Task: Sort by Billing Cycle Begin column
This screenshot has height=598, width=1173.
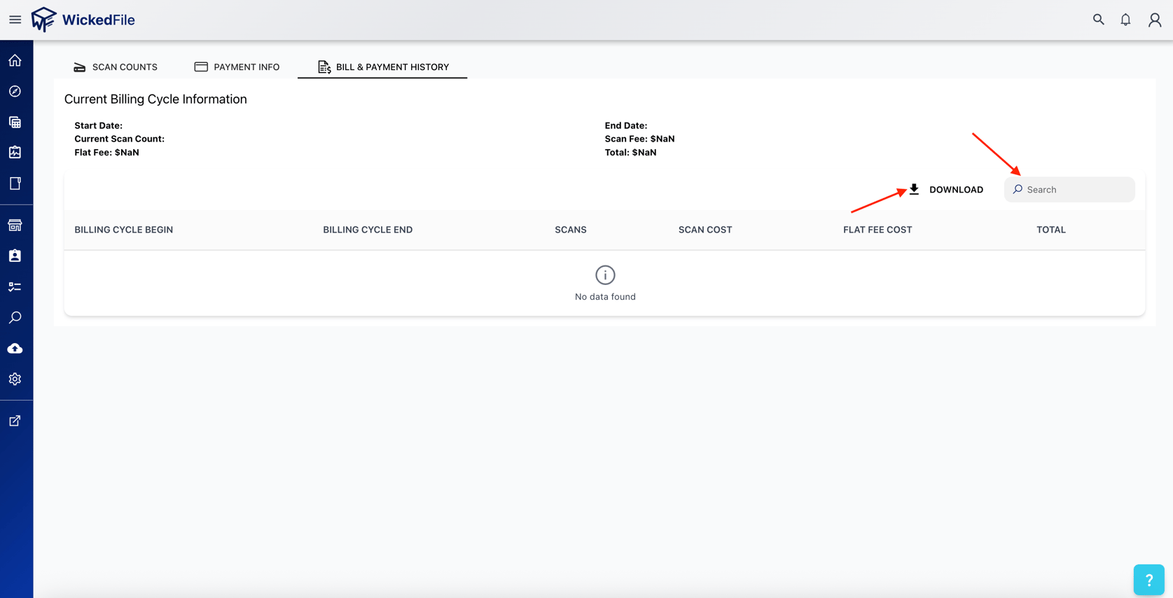Action: click(x=124, y=230)
